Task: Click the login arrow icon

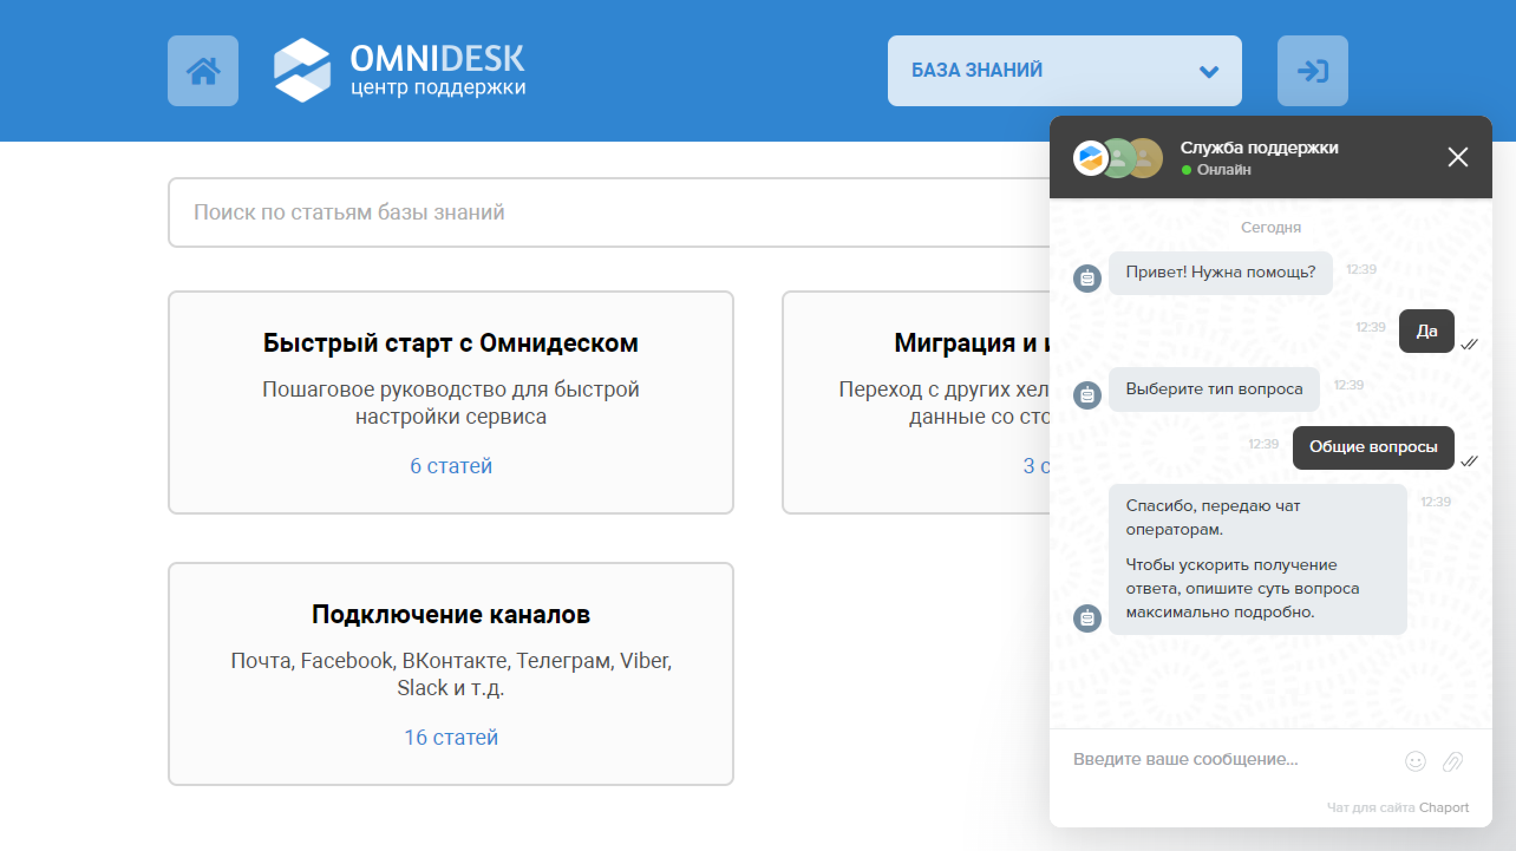Action: (x=1312, y=71)
